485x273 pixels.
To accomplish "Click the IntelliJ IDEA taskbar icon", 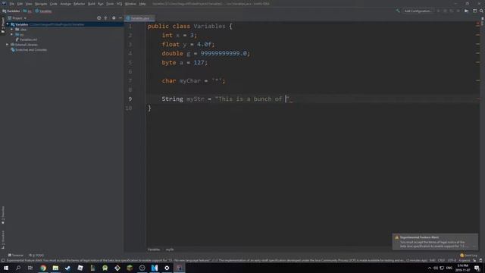I will 179,268.
